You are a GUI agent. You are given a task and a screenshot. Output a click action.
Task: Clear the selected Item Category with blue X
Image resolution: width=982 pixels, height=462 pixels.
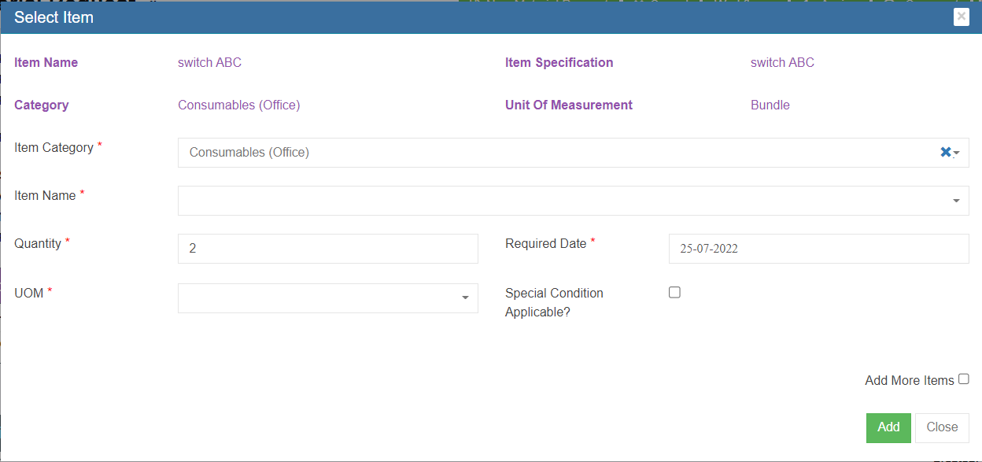tap(945, 152)
